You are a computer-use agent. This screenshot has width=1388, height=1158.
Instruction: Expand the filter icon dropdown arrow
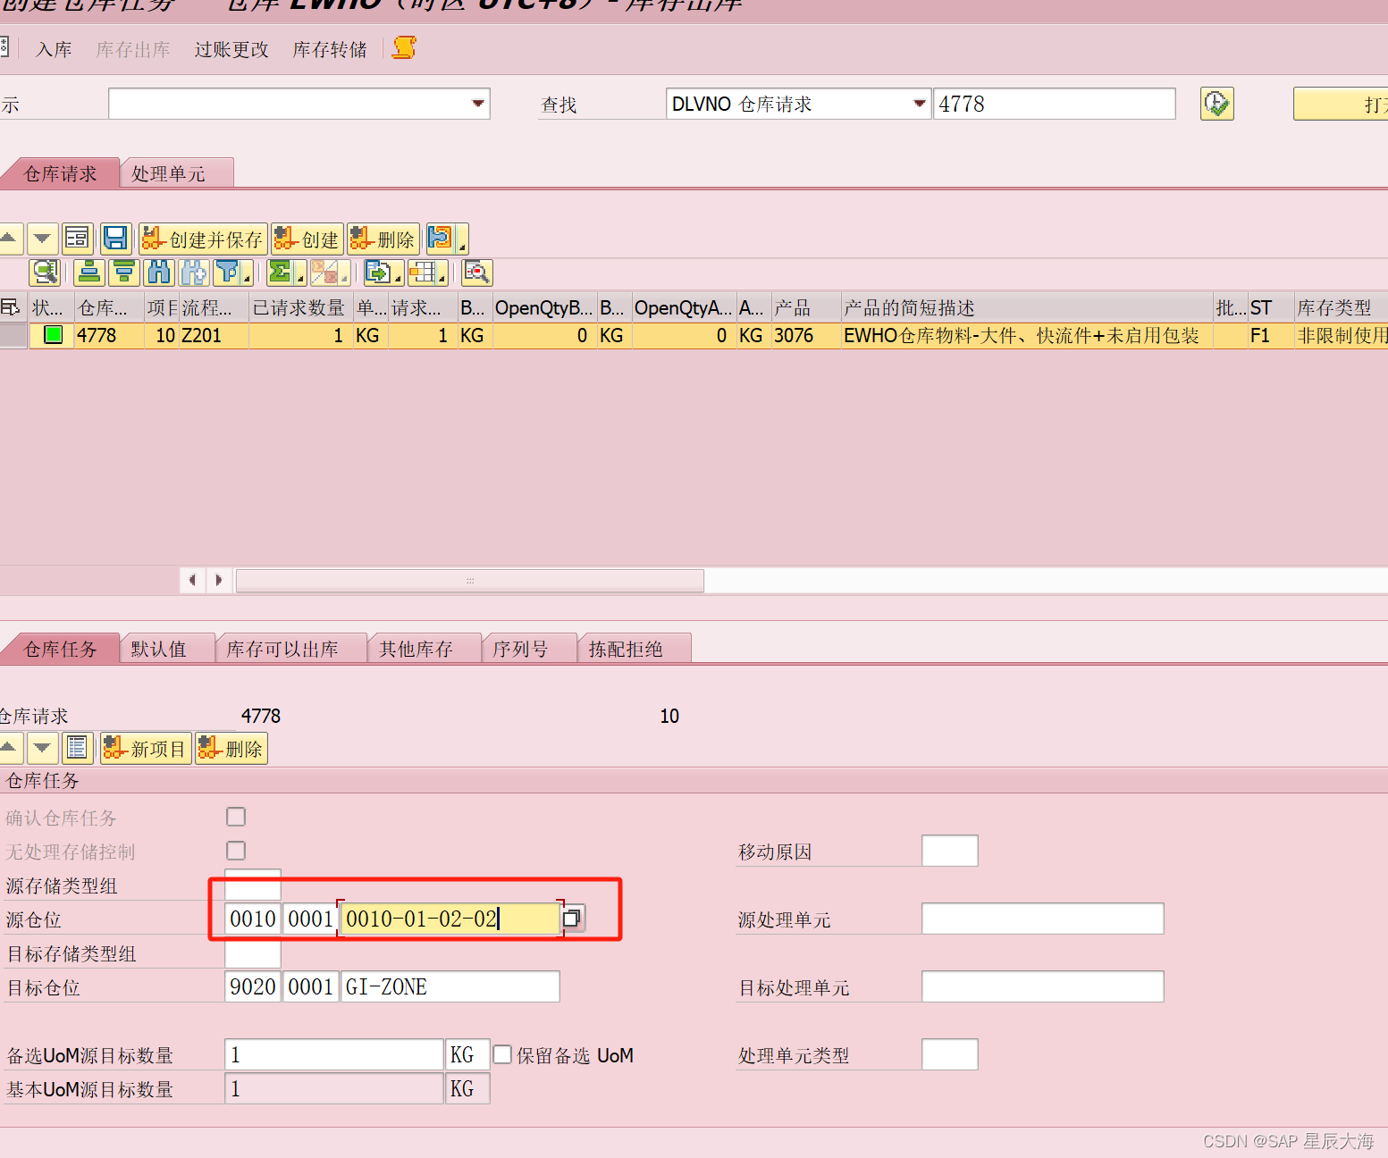(247, 278)
